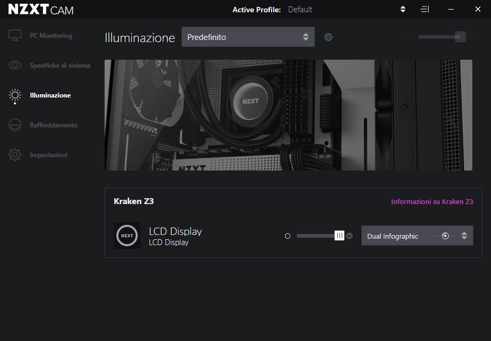Click the Raffreddamento cooling icon
Image resolution: width=491 pixels, height=341 pixels.
coord(15,125)
